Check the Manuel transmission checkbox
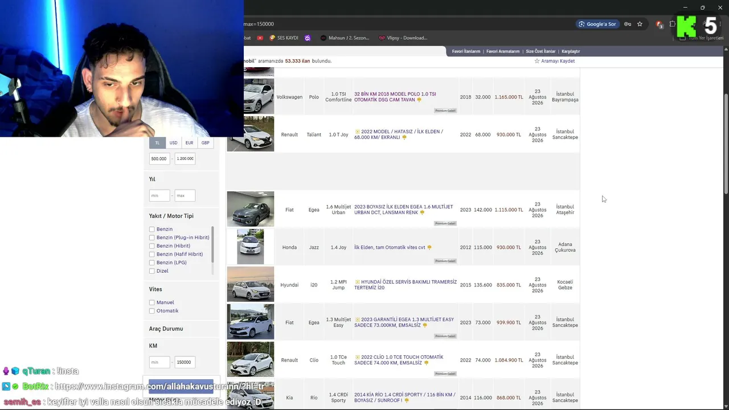This screenshot has height=410, width=729. coord(152,303)
